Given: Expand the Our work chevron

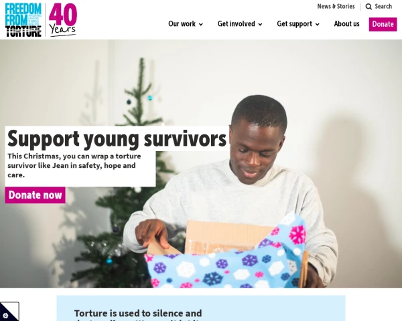Looking at the screenshot, I should (x=201, y=24).
